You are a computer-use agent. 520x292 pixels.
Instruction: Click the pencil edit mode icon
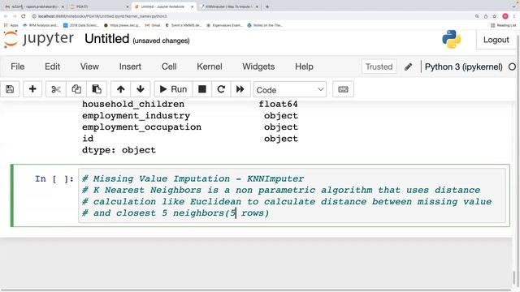click(x=408, y=67)
